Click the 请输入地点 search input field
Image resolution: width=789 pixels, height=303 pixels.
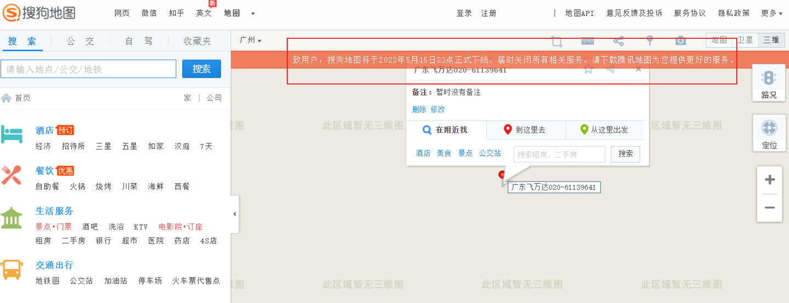89,69
